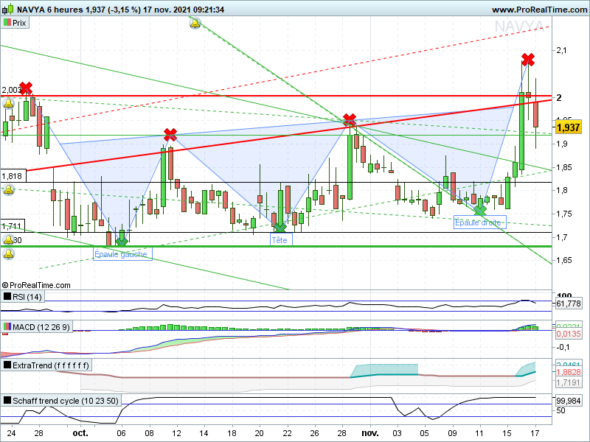Click the ExtraTrend value 1,7191

[568, 382]
